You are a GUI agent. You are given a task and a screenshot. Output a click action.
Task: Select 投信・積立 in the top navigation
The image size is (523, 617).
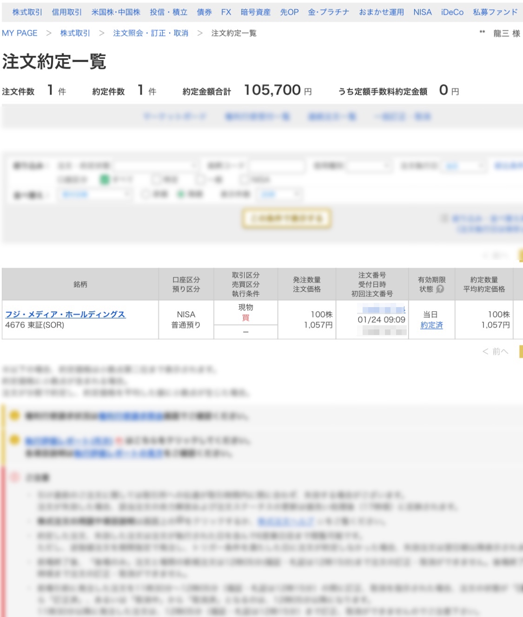click(x=168, y=12)
